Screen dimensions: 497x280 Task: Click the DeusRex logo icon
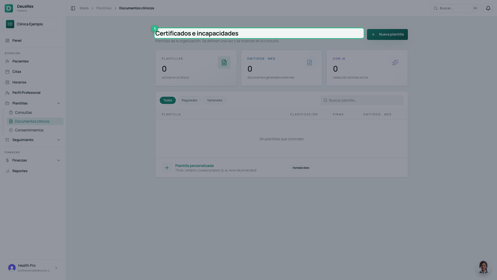[9, 8]
